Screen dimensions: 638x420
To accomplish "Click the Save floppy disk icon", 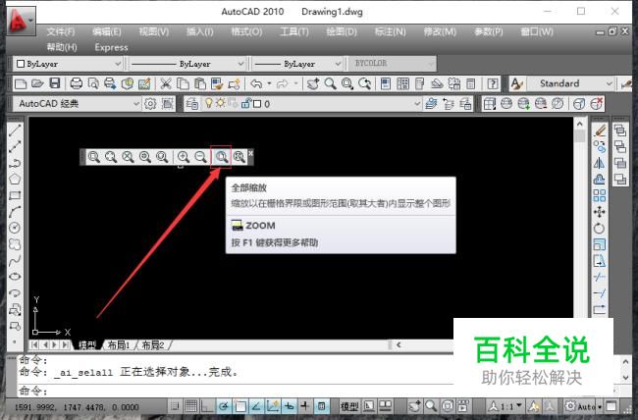I will point(55,83).
